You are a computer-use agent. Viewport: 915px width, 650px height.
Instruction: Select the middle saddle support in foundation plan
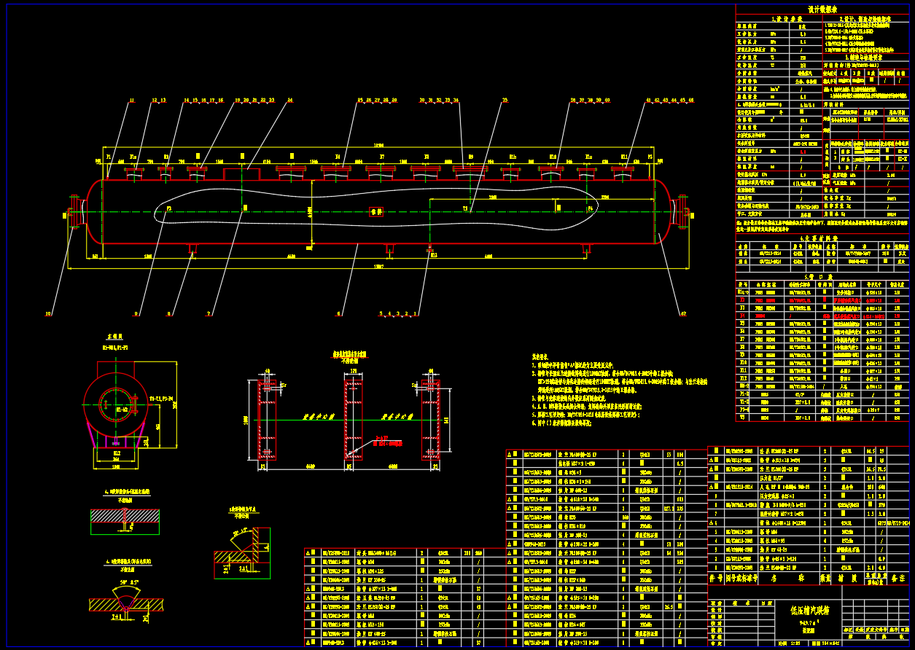tap(354, 419)
